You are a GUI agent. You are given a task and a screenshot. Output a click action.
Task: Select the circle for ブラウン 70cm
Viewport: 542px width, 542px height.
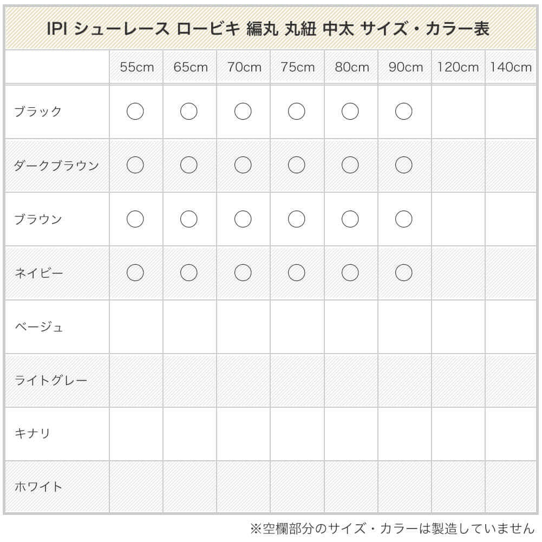pos(243,219)
